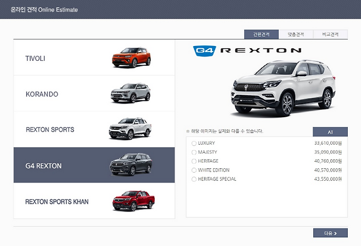Screen dimensions: 361x246
Task: Choose the WHITE EDITION radio button
Action: (x=194, y=170)
